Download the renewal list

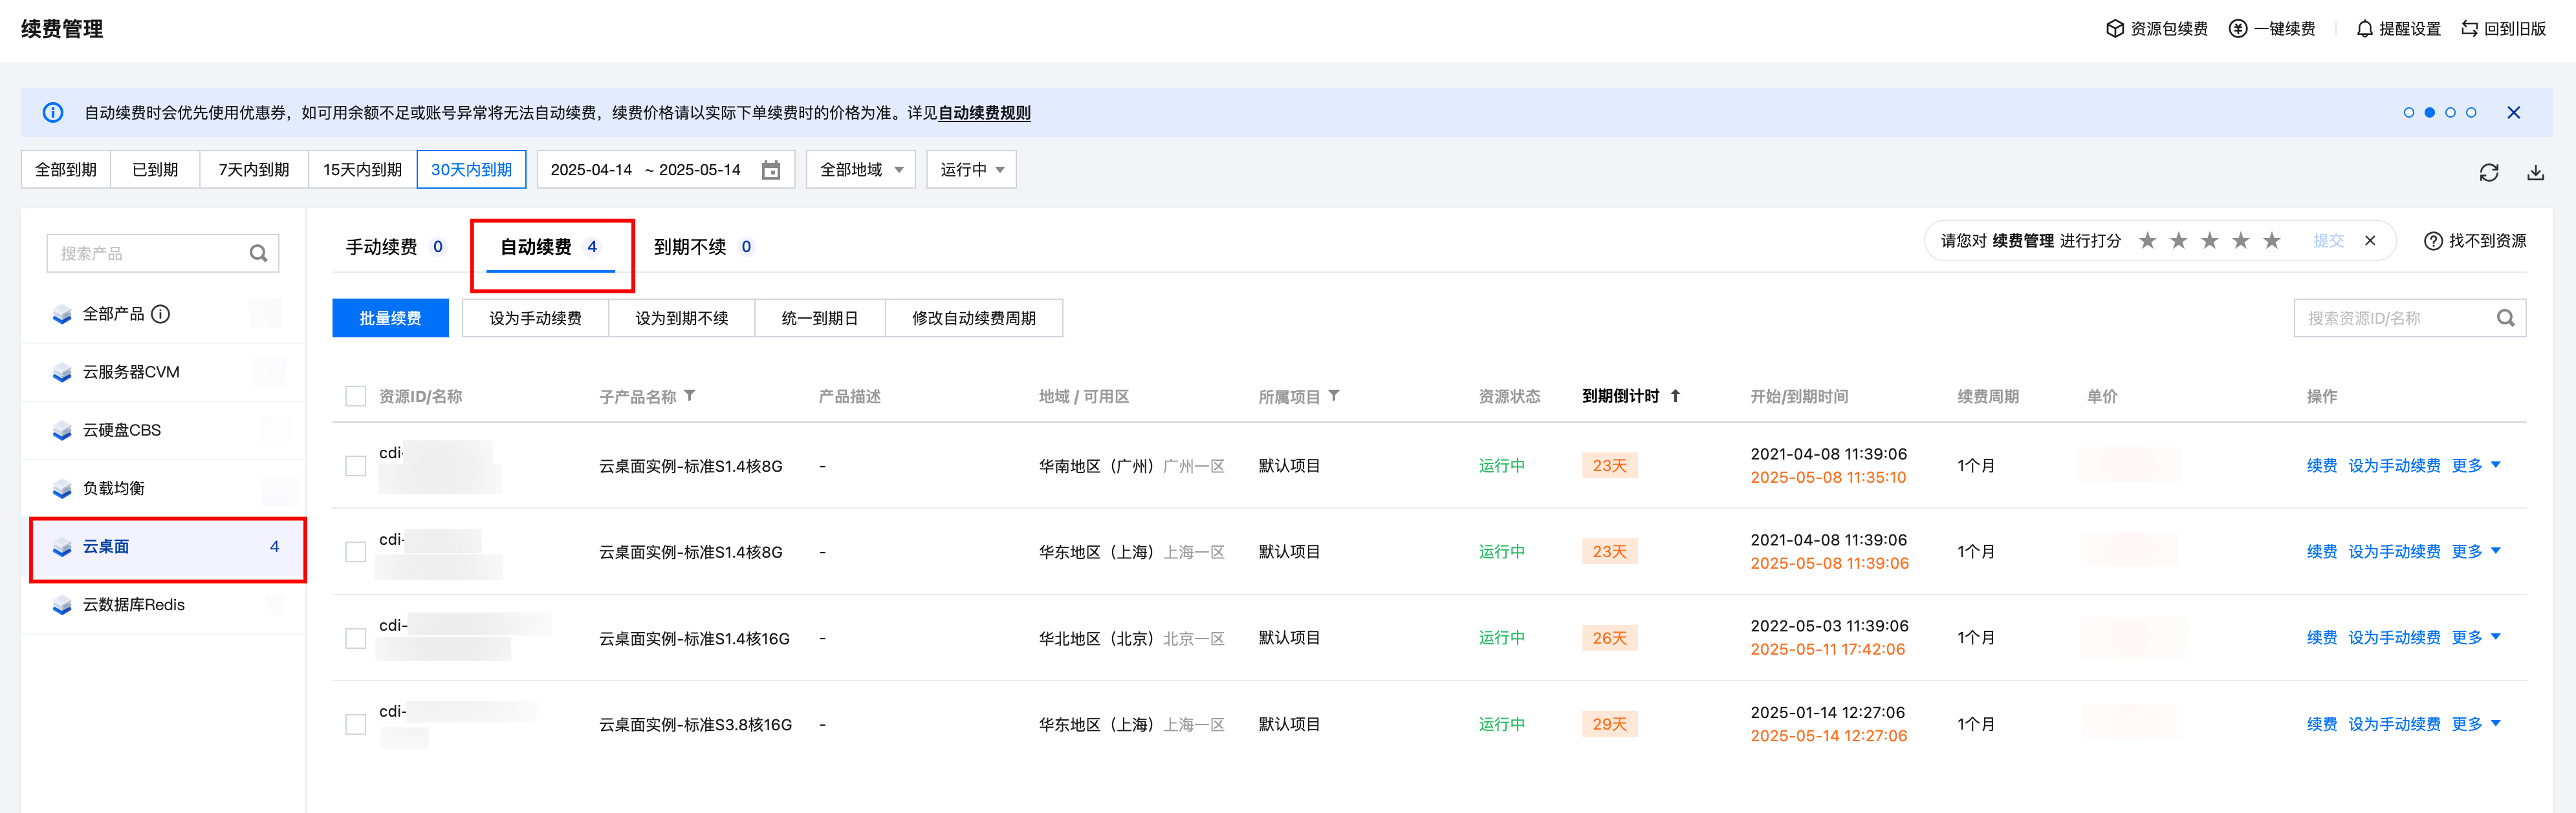[x=2535, y=173]
